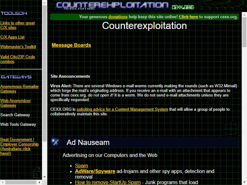Open Valid City/ZIP Code combos link
247x185 pixels.
18,59
